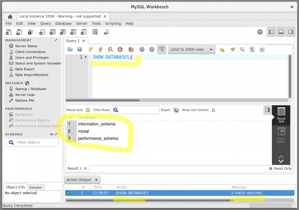299x210 pixels.
Task: Execute statement under cursor icon
Action: (x=100, y=50)
